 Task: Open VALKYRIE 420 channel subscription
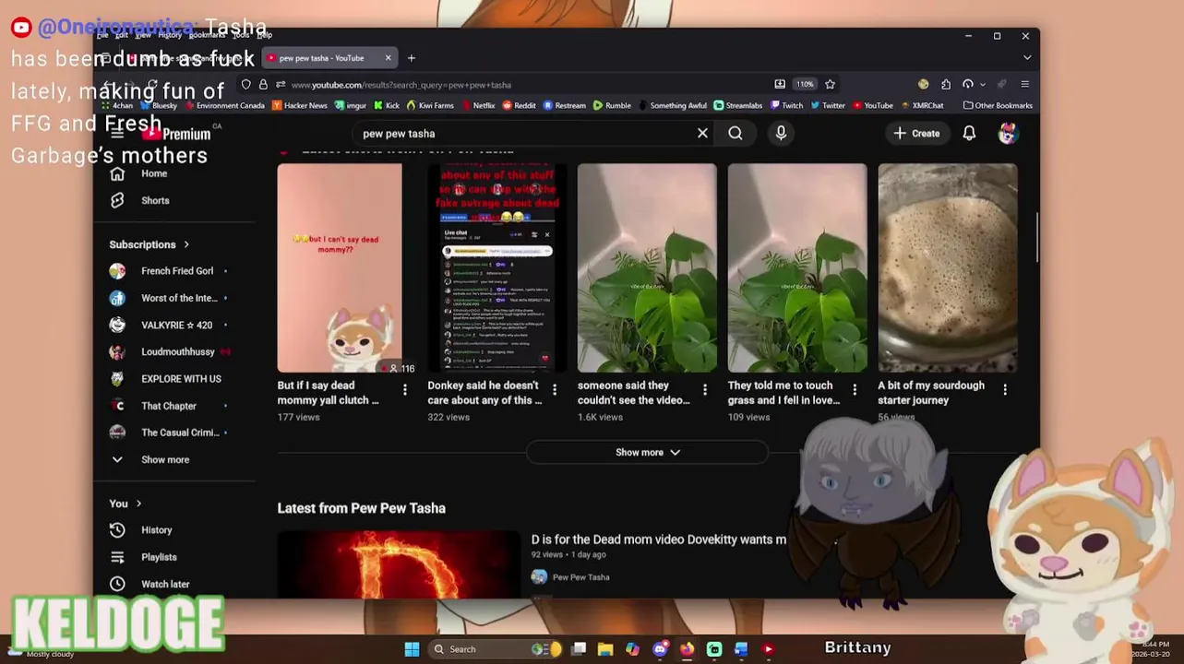click(176, 325)
